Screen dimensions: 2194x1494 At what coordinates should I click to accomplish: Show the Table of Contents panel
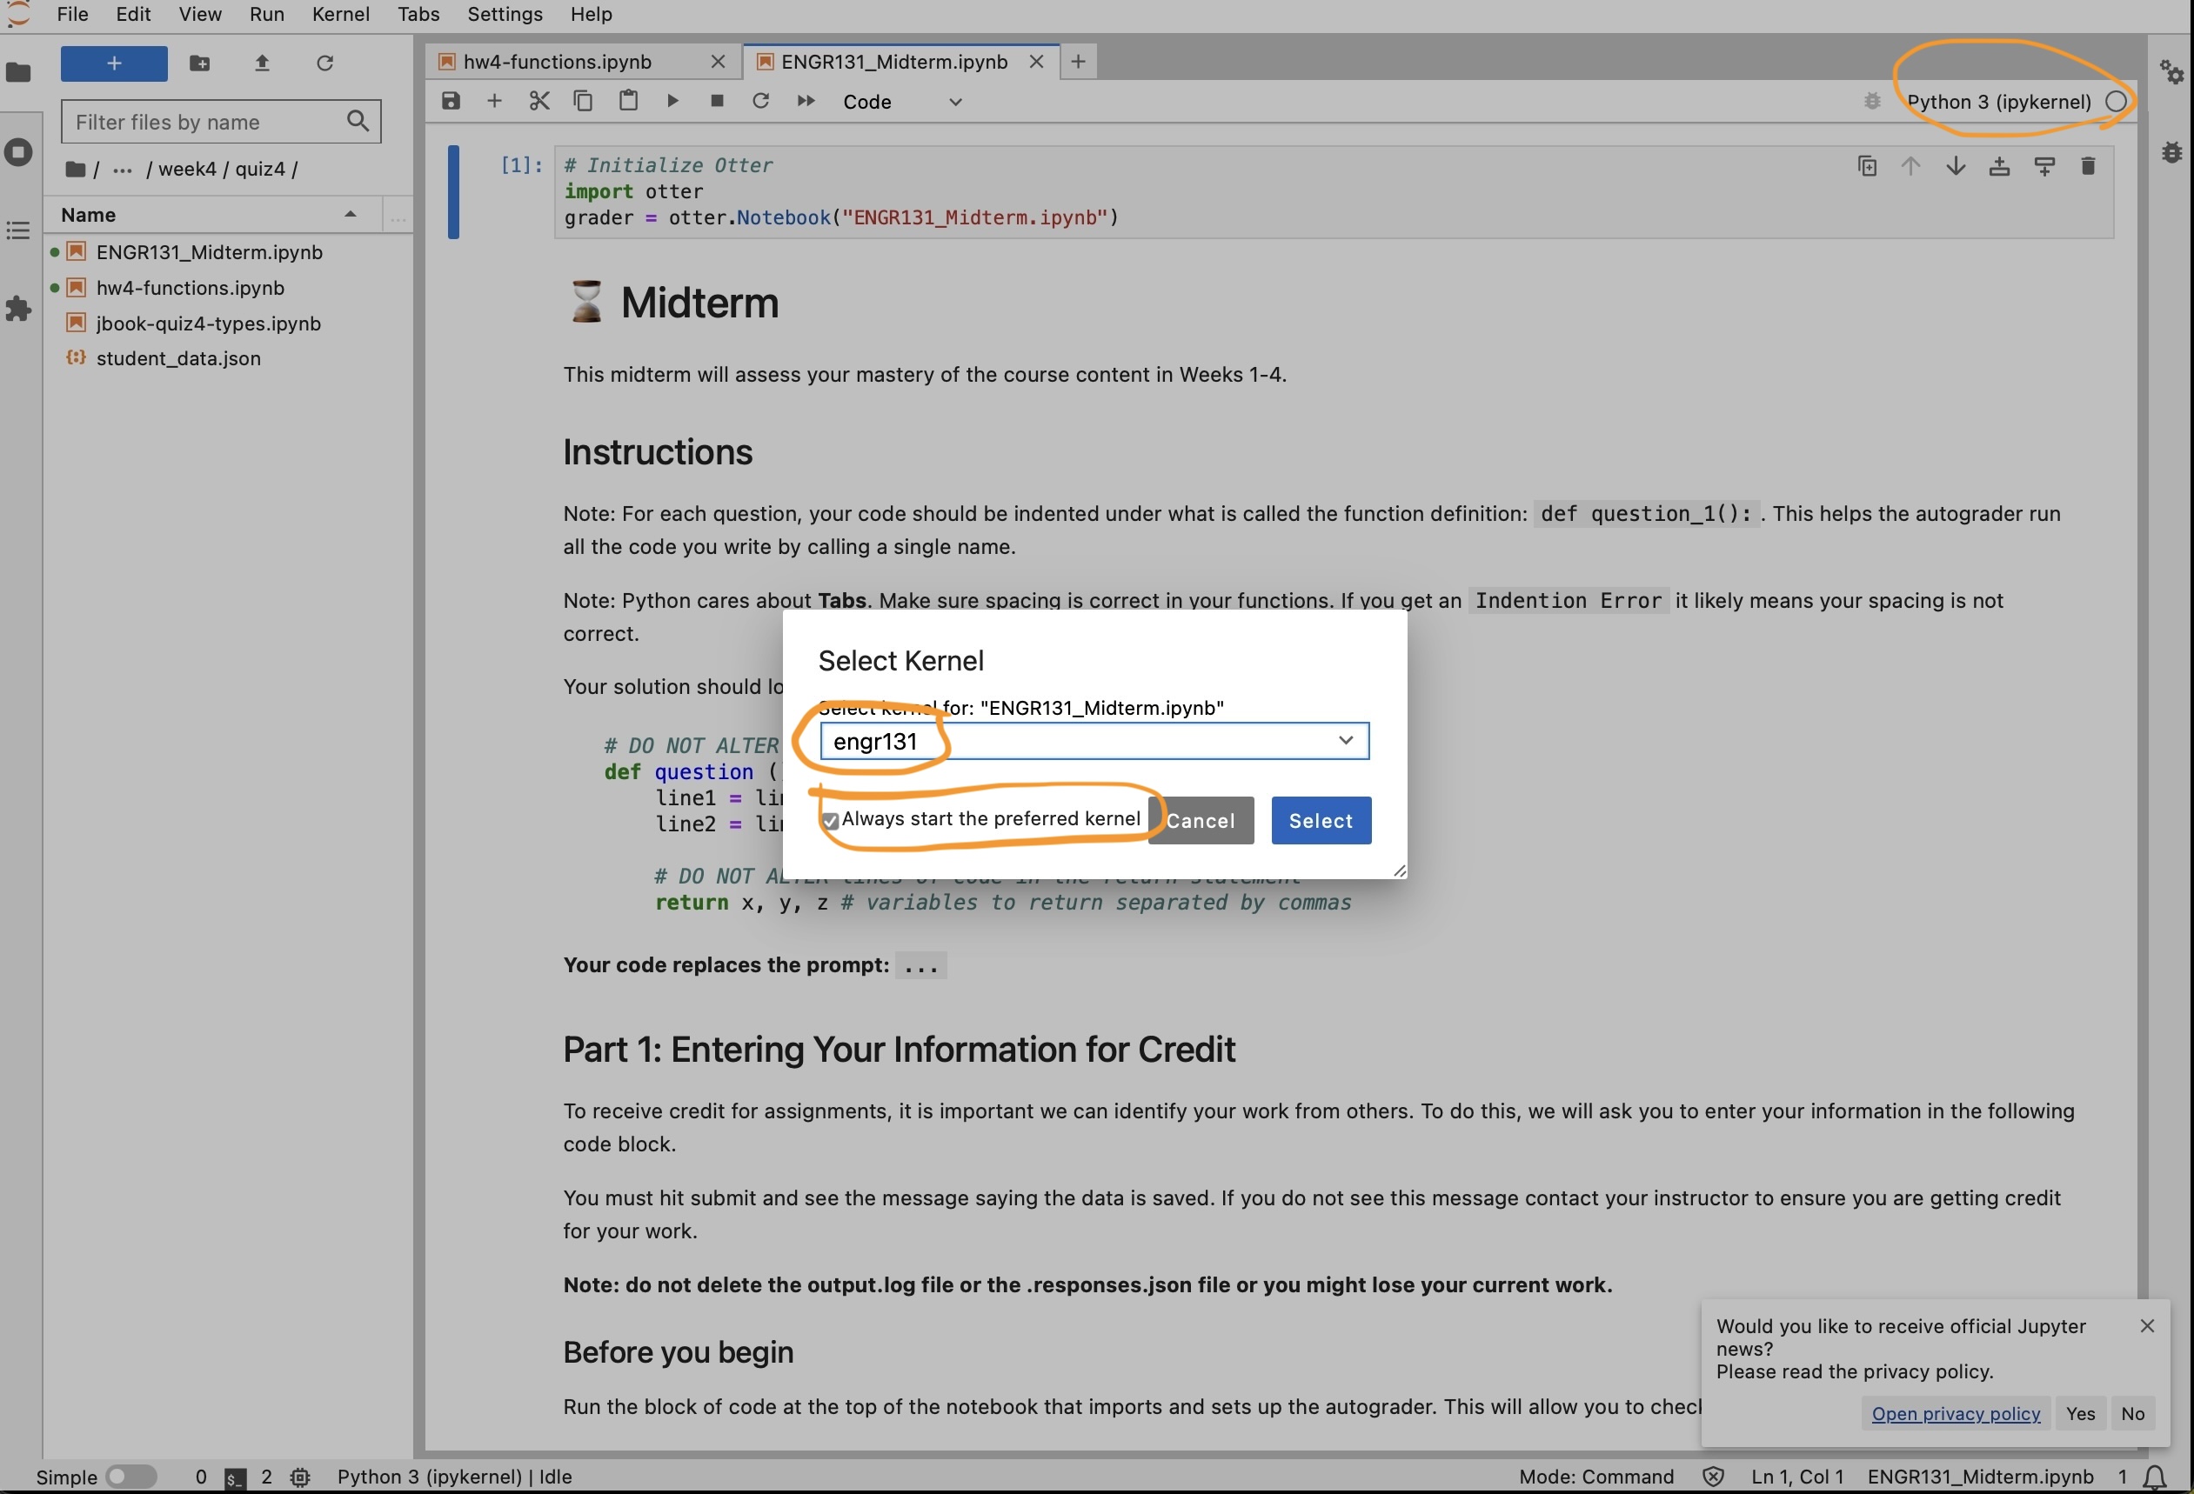19,230
